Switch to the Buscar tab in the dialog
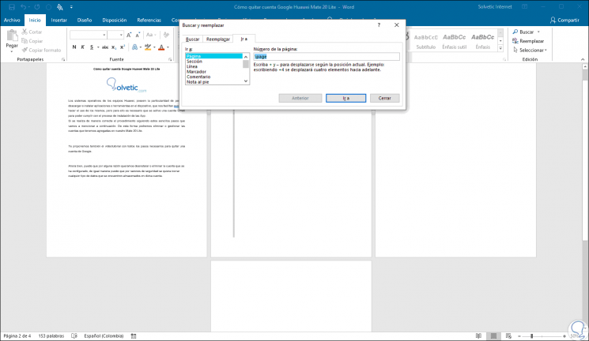Viewport: 589px width, 341px height. (193, 39)
